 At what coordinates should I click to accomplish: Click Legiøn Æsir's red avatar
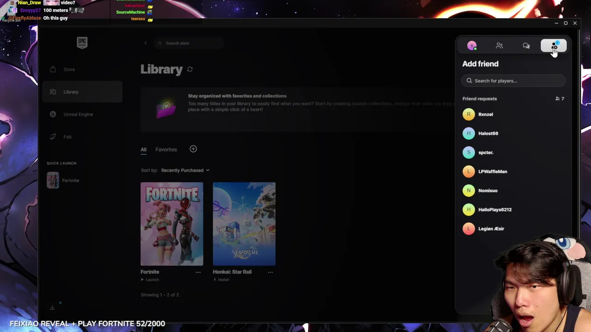tap(469, 229)
